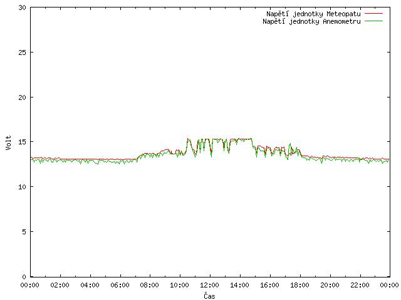Click the y-axis label 0
401x300 pixels.
click(24, 277)
